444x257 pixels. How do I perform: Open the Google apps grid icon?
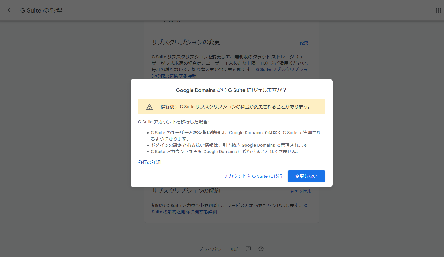pos(438,10)
